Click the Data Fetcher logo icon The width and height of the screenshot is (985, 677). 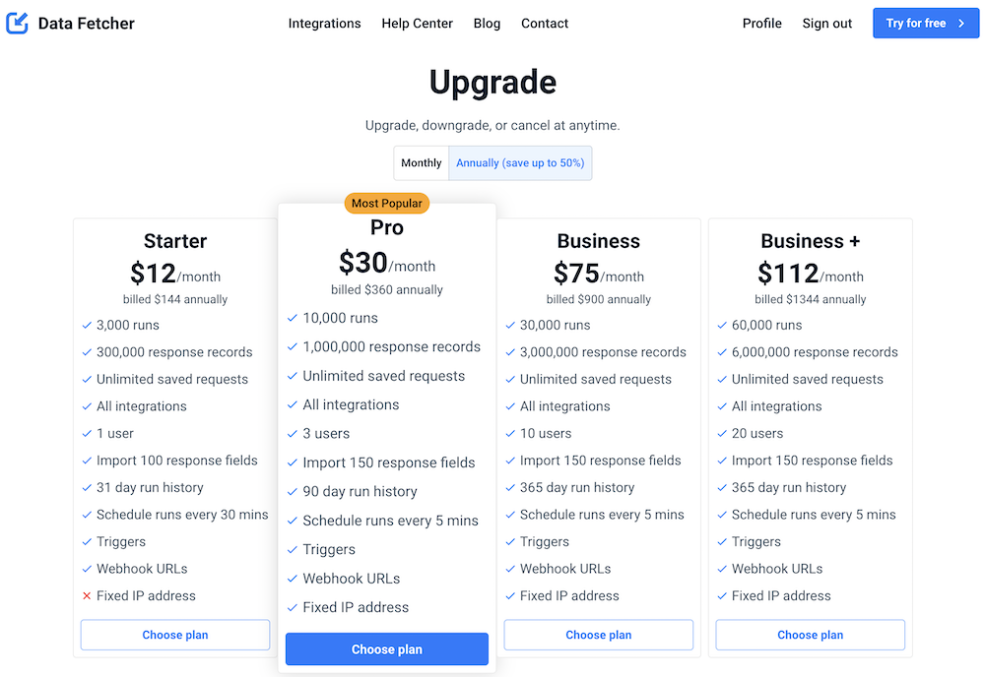[16, 23]
